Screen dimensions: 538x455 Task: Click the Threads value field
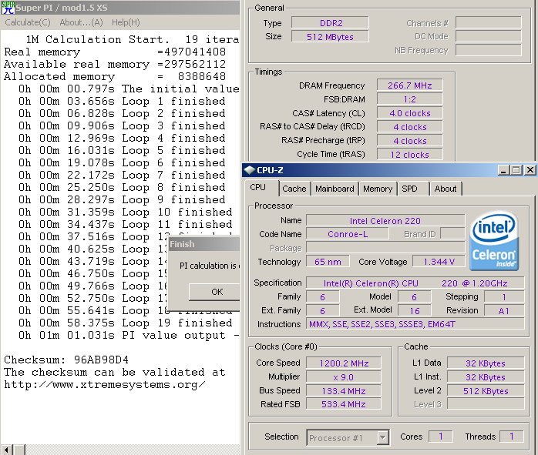pyautogui.click(x=511, y=437)
